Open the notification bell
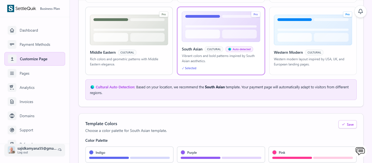This screenshot has height=163, width=372. click(360, 11)
